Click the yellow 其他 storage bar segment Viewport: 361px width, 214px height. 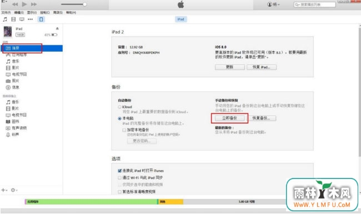tap(171, 202)
